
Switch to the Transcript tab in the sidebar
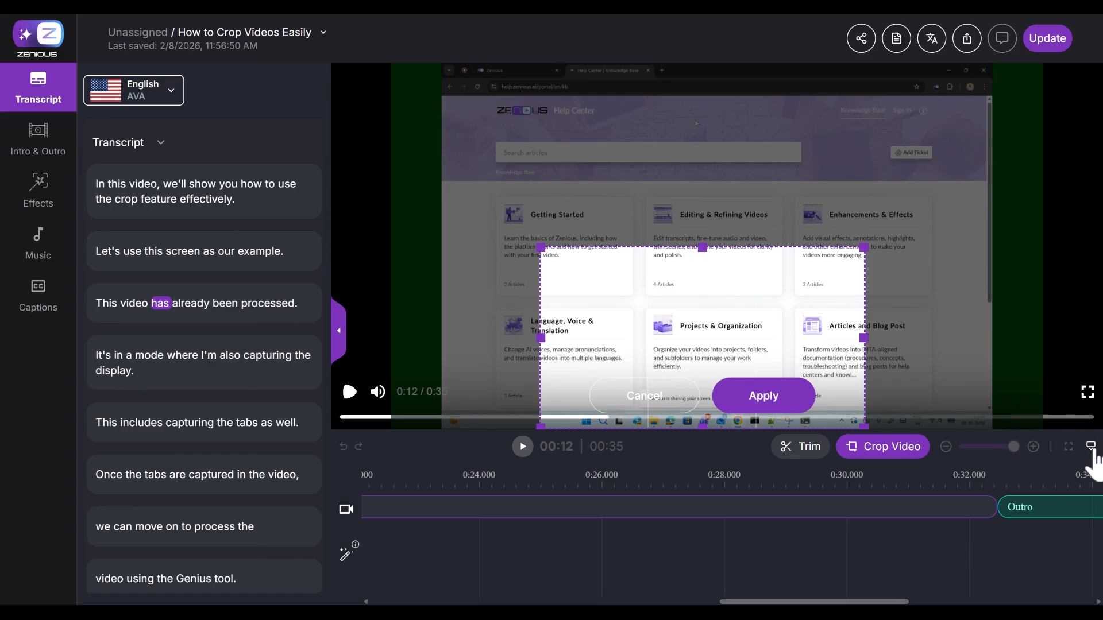pyautogui.click(x=37, y=87)
